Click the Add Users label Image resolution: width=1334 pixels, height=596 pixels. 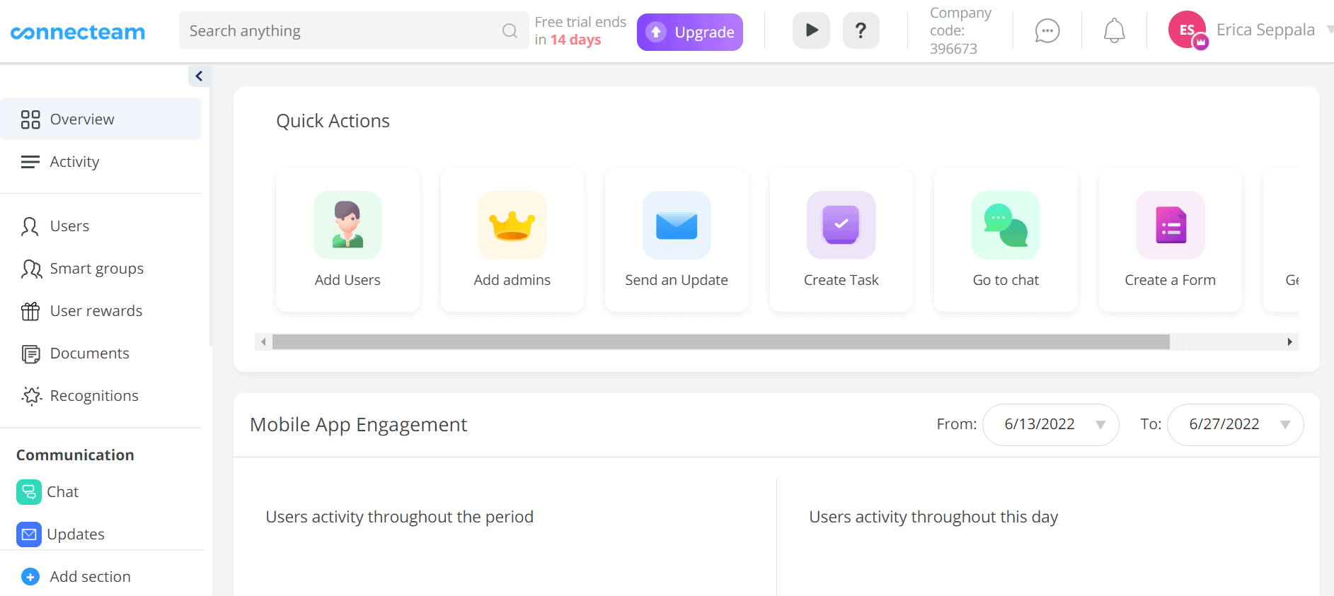pyautogui.click(x=347, y=280)
